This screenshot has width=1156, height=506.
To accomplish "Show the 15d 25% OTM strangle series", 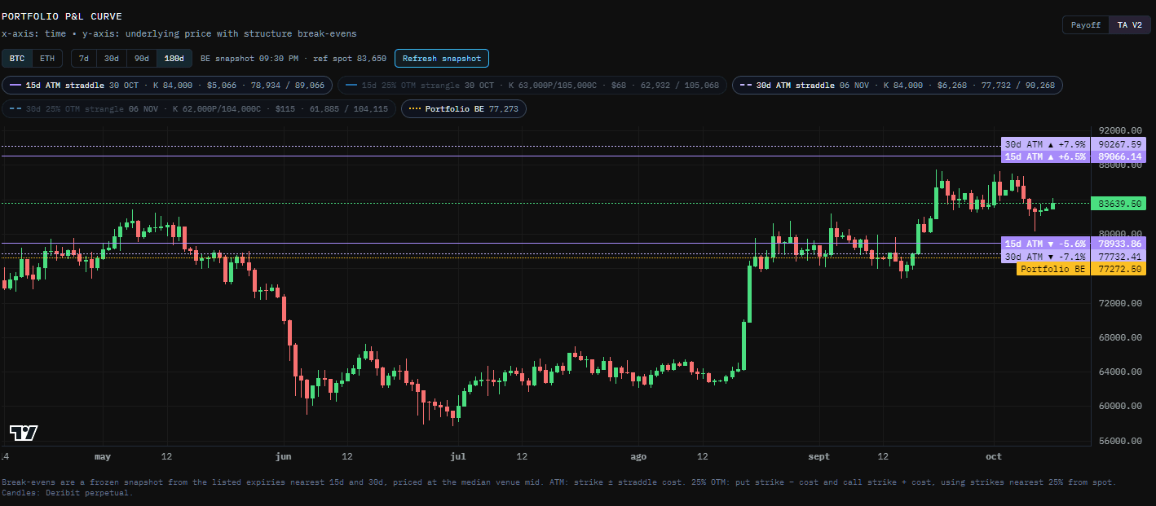I will point(532,86).
